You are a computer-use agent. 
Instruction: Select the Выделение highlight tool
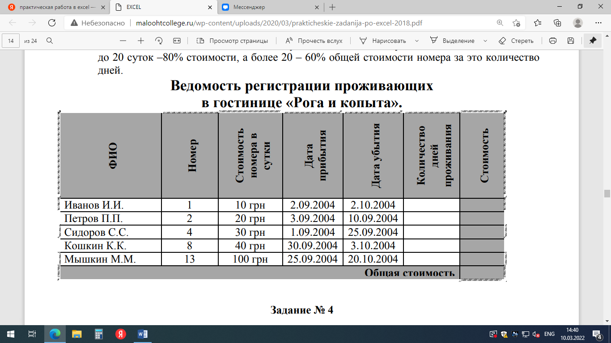point(452,41)
